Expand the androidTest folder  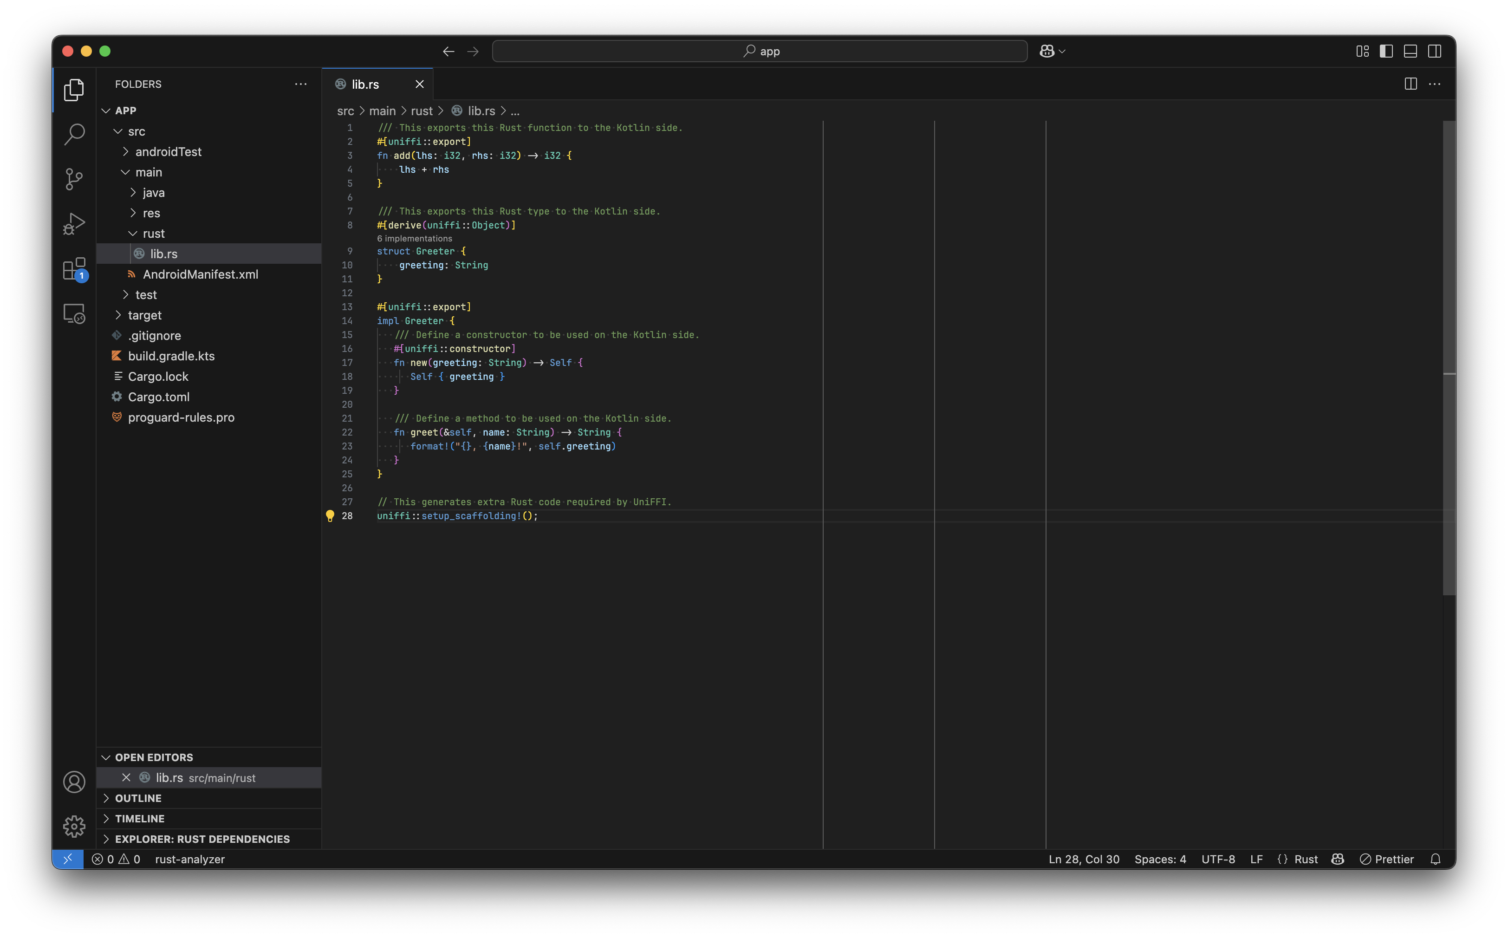pyautogui.click(x=209, y=151)
